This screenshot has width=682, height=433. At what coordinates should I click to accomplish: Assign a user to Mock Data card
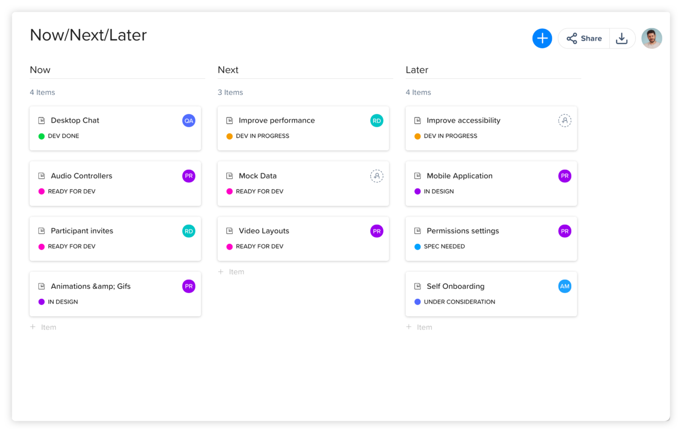tap(377, 176)
